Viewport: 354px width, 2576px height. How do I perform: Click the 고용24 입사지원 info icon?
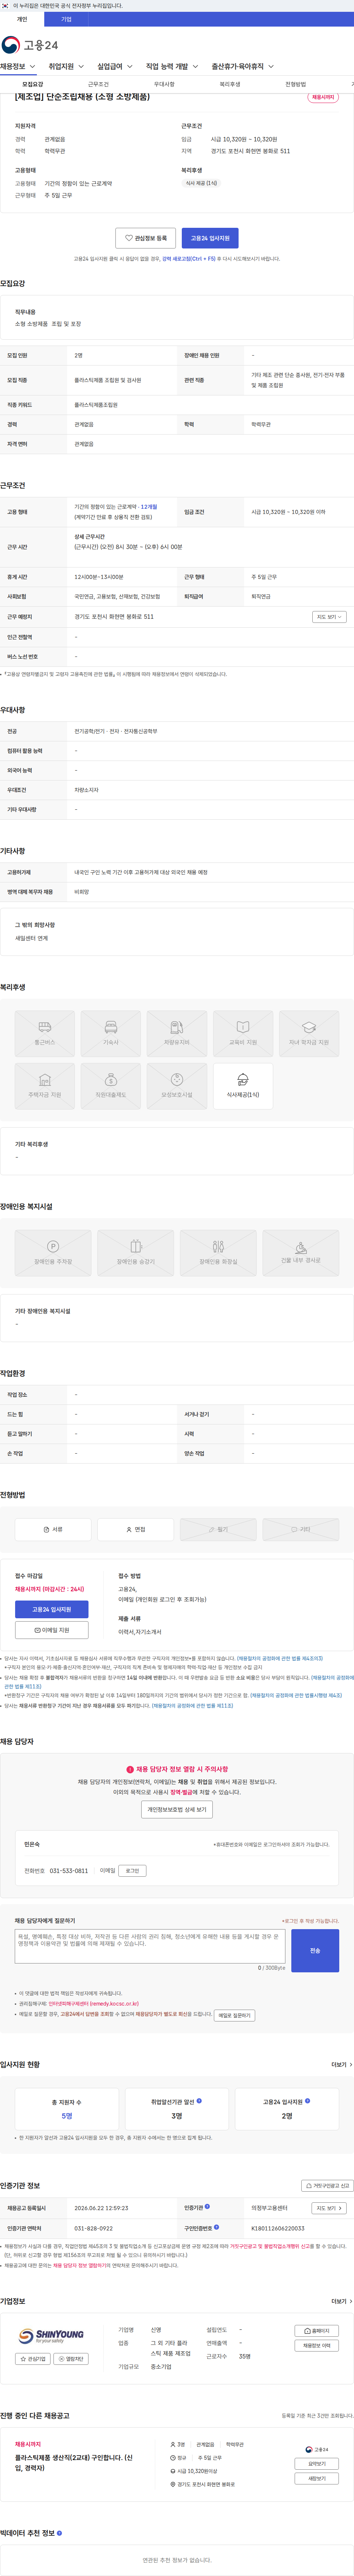307,2101
